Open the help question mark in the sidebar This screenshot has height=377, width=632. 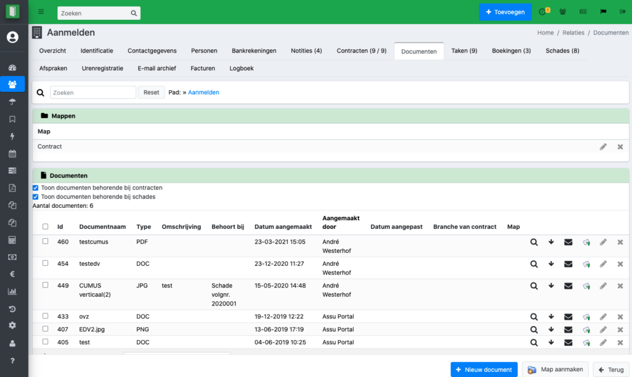tap(12, 360)
